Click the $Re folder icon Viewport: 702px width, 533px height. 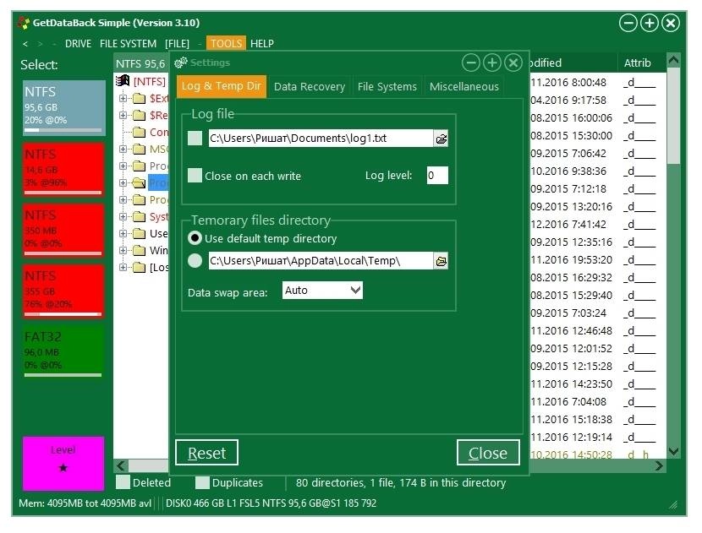(140, 116)
